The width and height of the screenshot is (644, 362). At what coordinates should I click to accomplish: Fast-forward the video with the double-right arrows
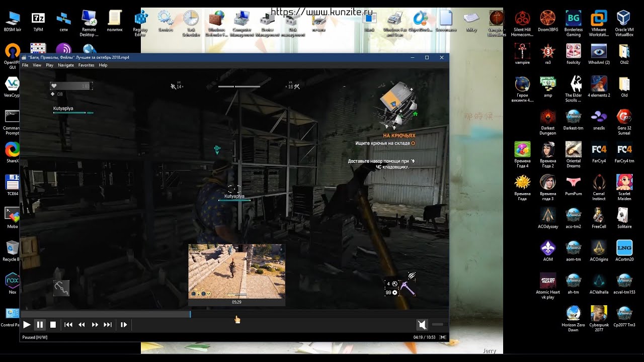[95, 325]
